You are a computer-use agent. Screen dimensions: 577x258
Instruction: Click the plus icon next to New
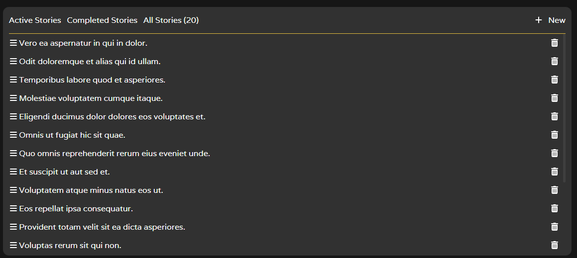[x=538, y=20]
